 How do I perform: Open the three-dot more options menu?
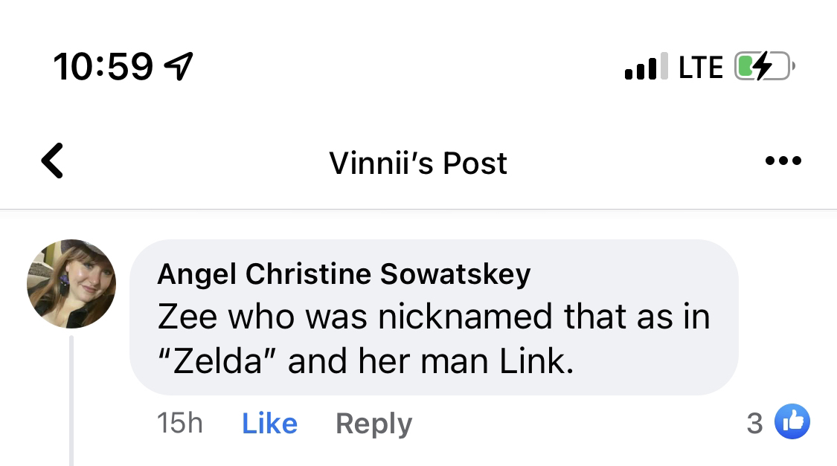(x=783, y=161)
